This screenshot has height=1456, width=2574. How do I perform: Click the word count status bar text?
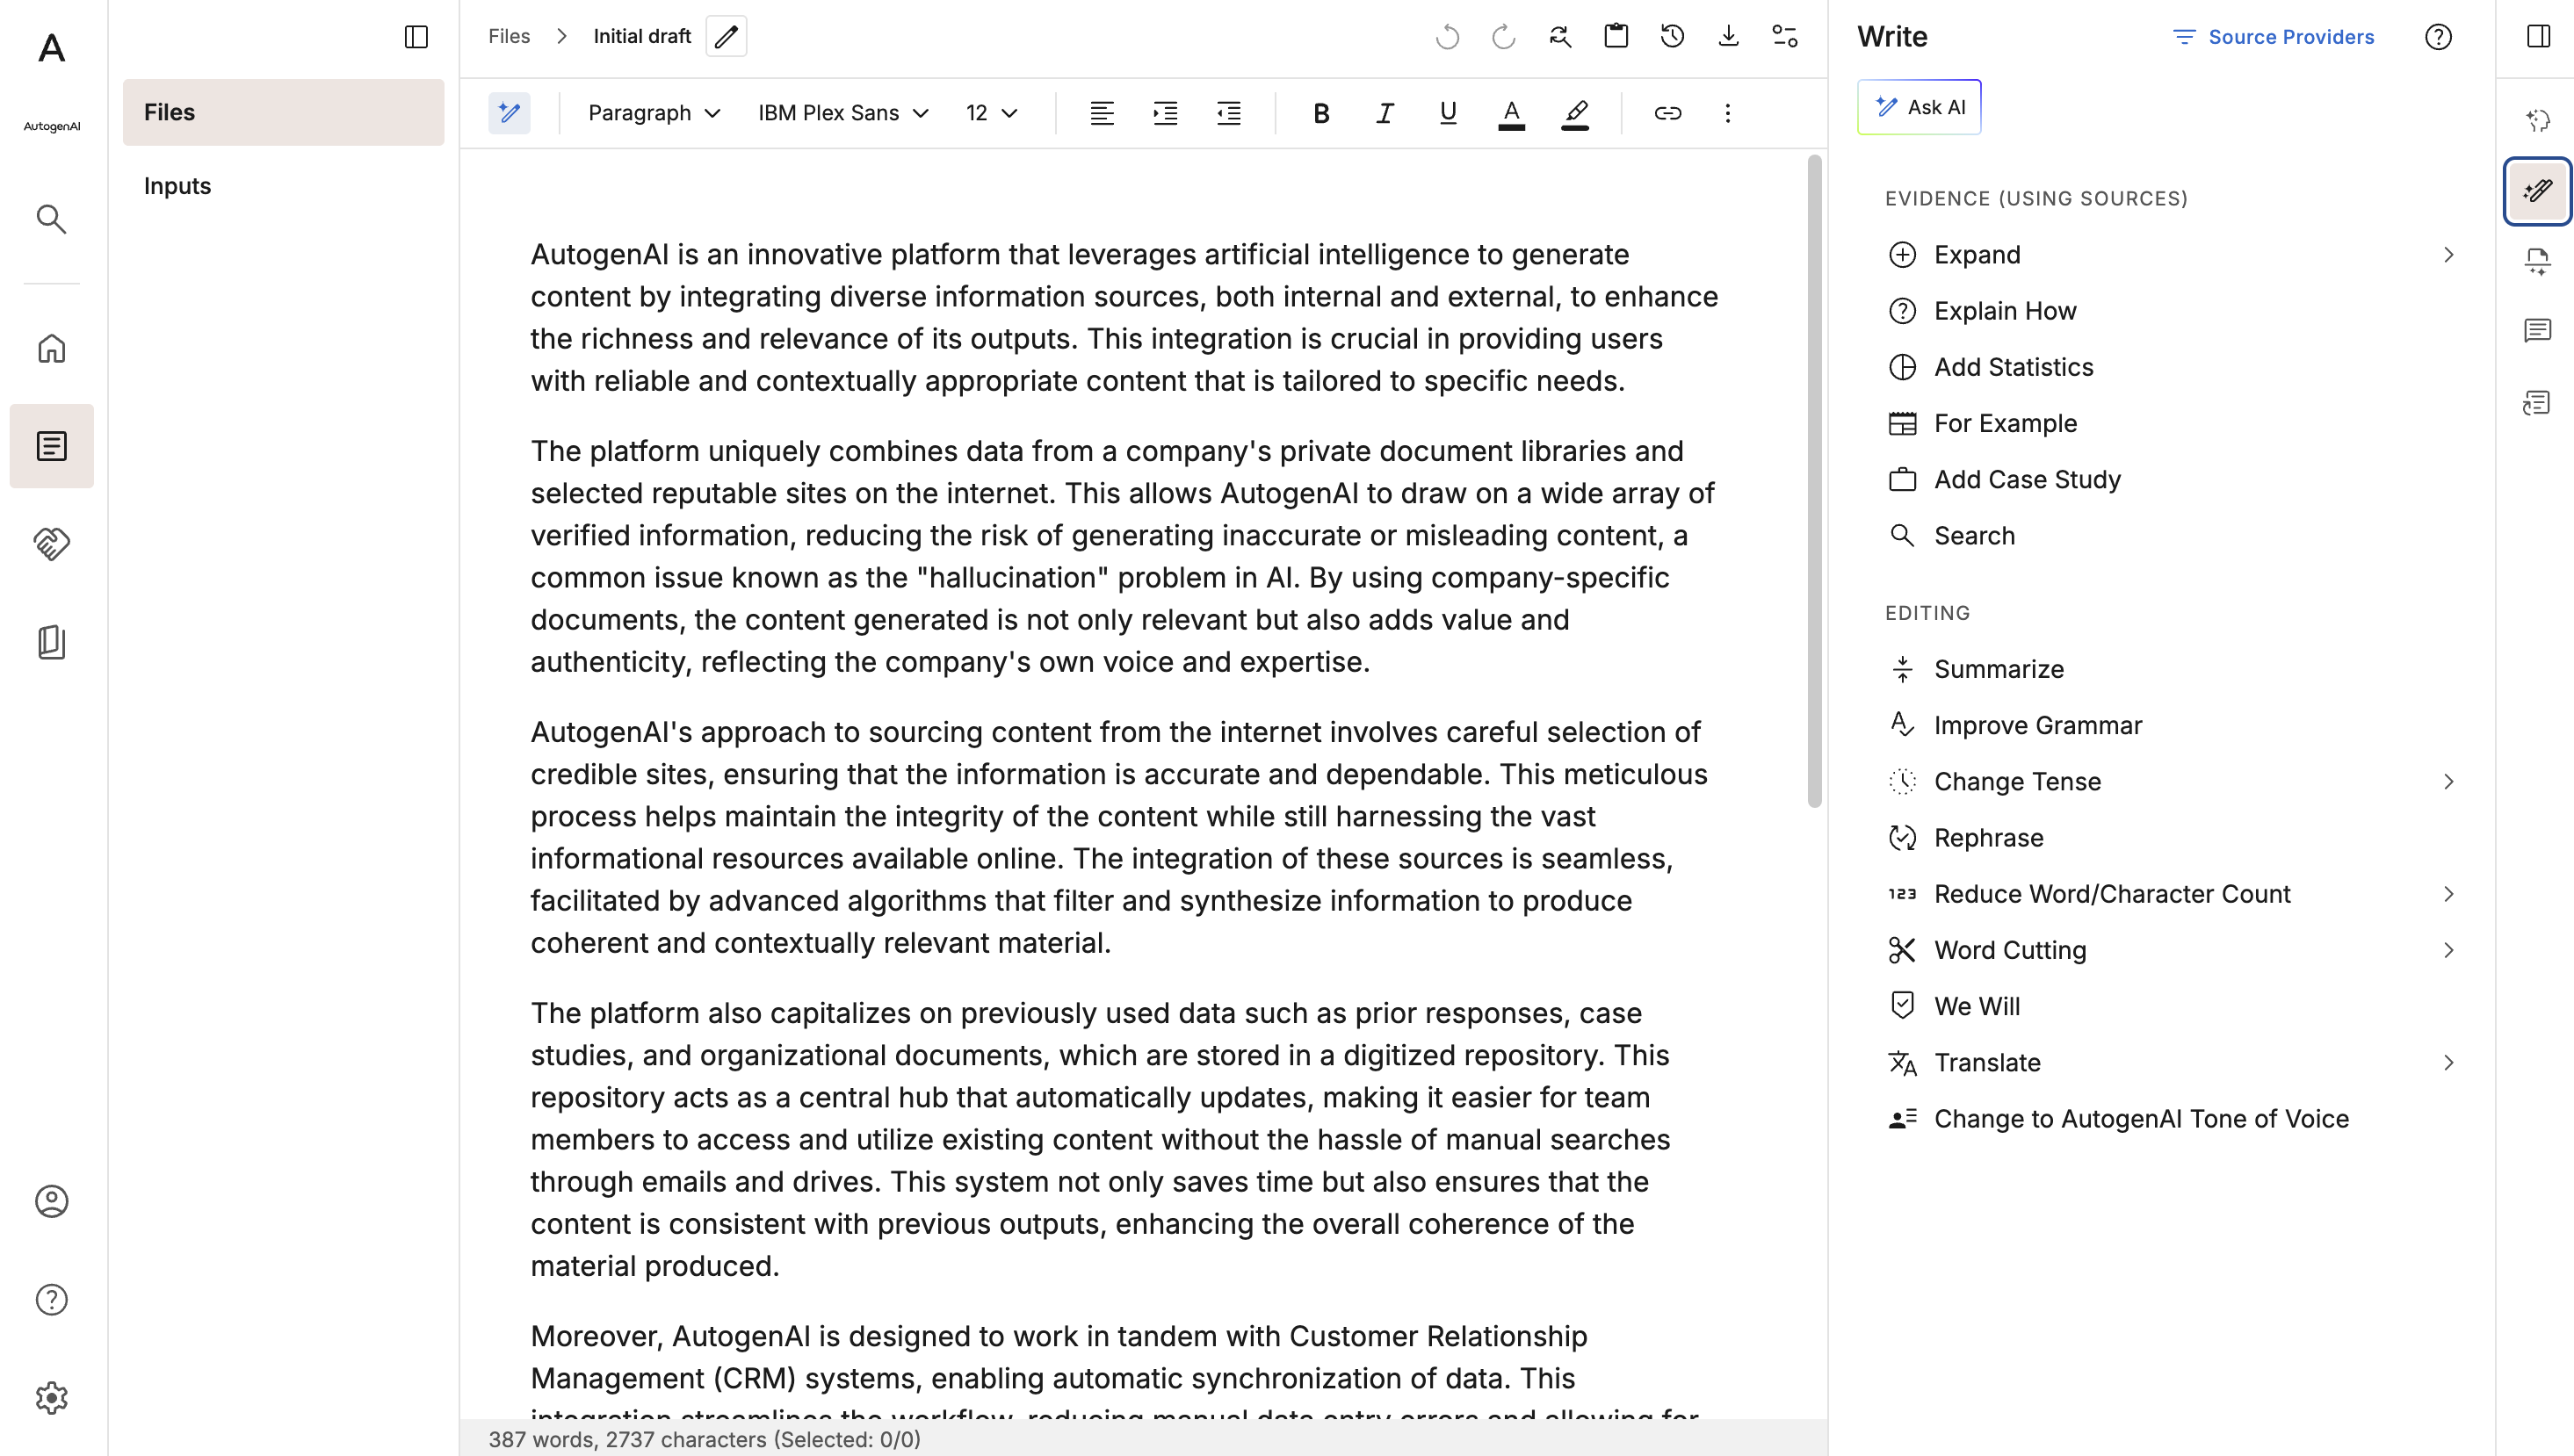pos(705,1440)
